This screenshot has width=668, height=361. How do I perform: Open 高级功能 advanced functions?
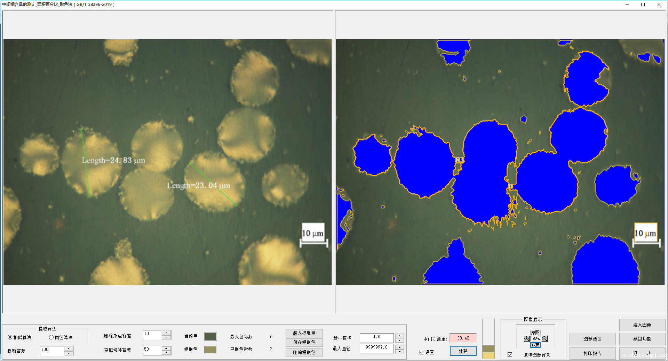(642, 339)
